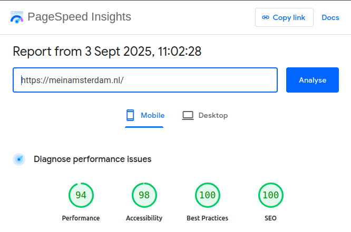Screen dimensions: 351x232
Task: Click the SEO category label
Action: (270, 218)
